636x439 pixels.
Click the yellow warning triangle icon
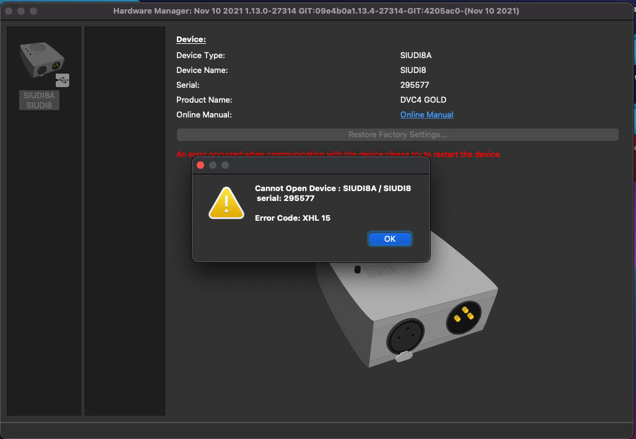(x=226, y=203)
